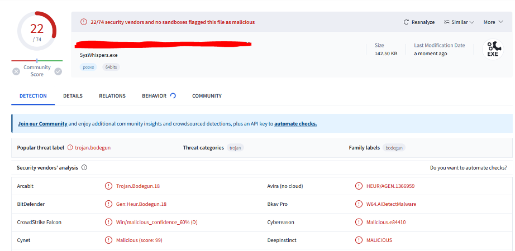Click the CrowdStrike Falcon vendor name

coord(39,222)
